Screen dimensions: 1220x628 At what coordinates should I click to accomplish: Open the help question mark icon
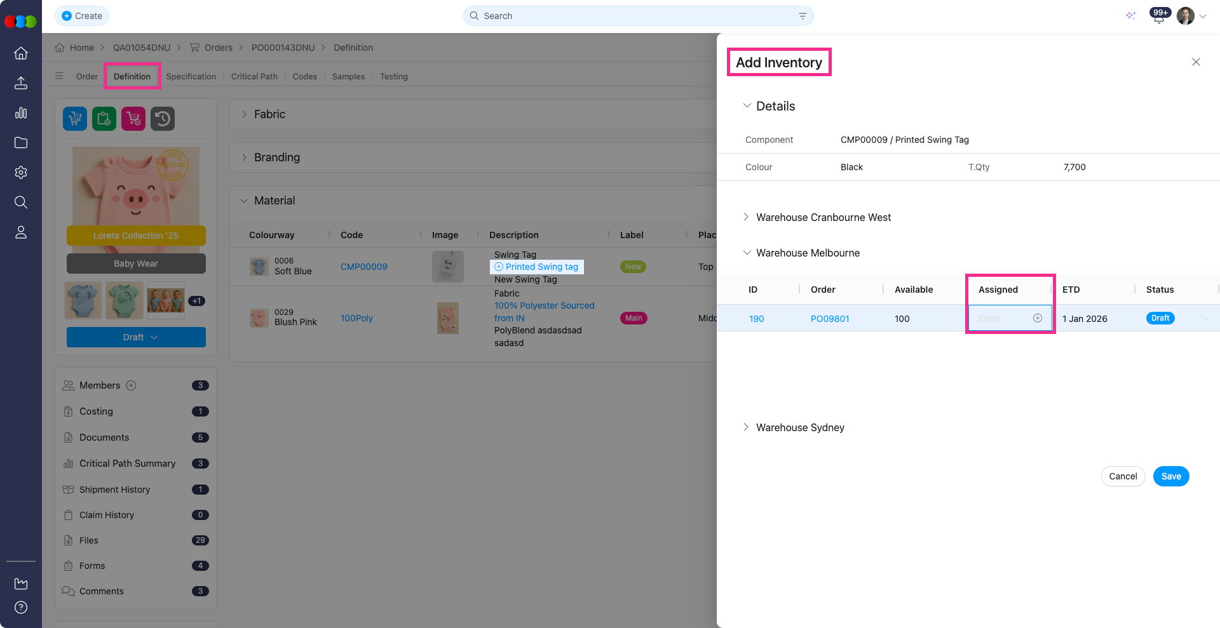(x=21, y=608)
